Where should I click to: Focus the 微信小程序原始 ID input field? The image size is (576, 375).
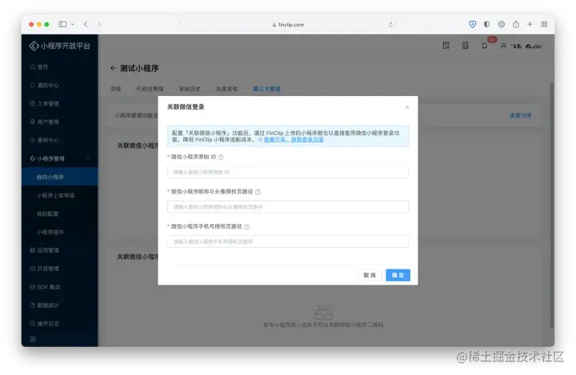[x=288, y=172]
